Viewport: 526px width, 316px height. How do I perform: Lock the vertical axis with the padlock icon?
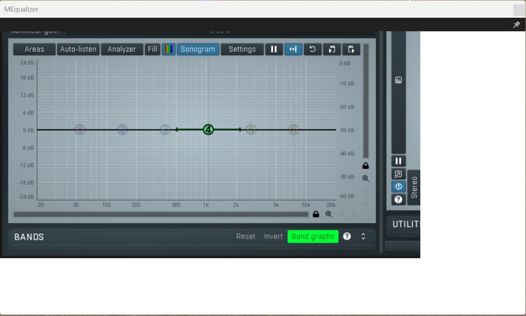point(366,166)
